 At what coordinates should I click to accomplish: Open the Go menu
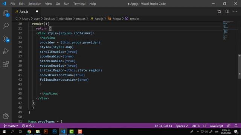tap(58, 4)
